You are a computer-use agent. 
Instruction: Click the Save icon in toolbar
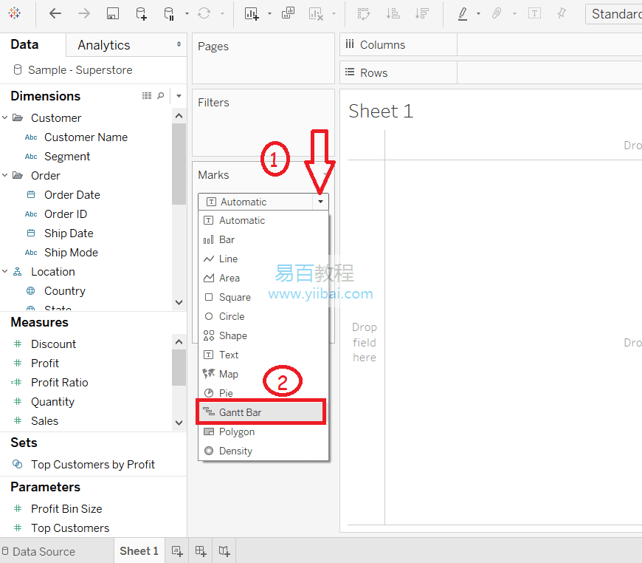(x=113, y=13)
